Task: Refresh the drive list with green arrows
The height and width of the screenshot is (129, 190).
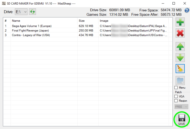Action: (32, 12)
